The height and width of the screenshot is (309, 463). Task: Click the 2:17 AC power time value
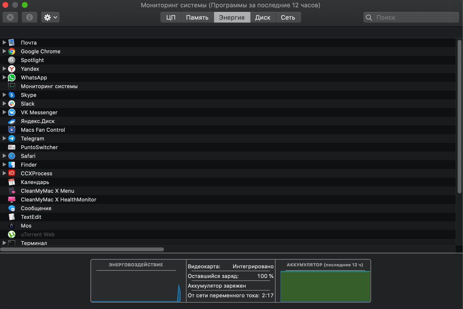(268, 295)
